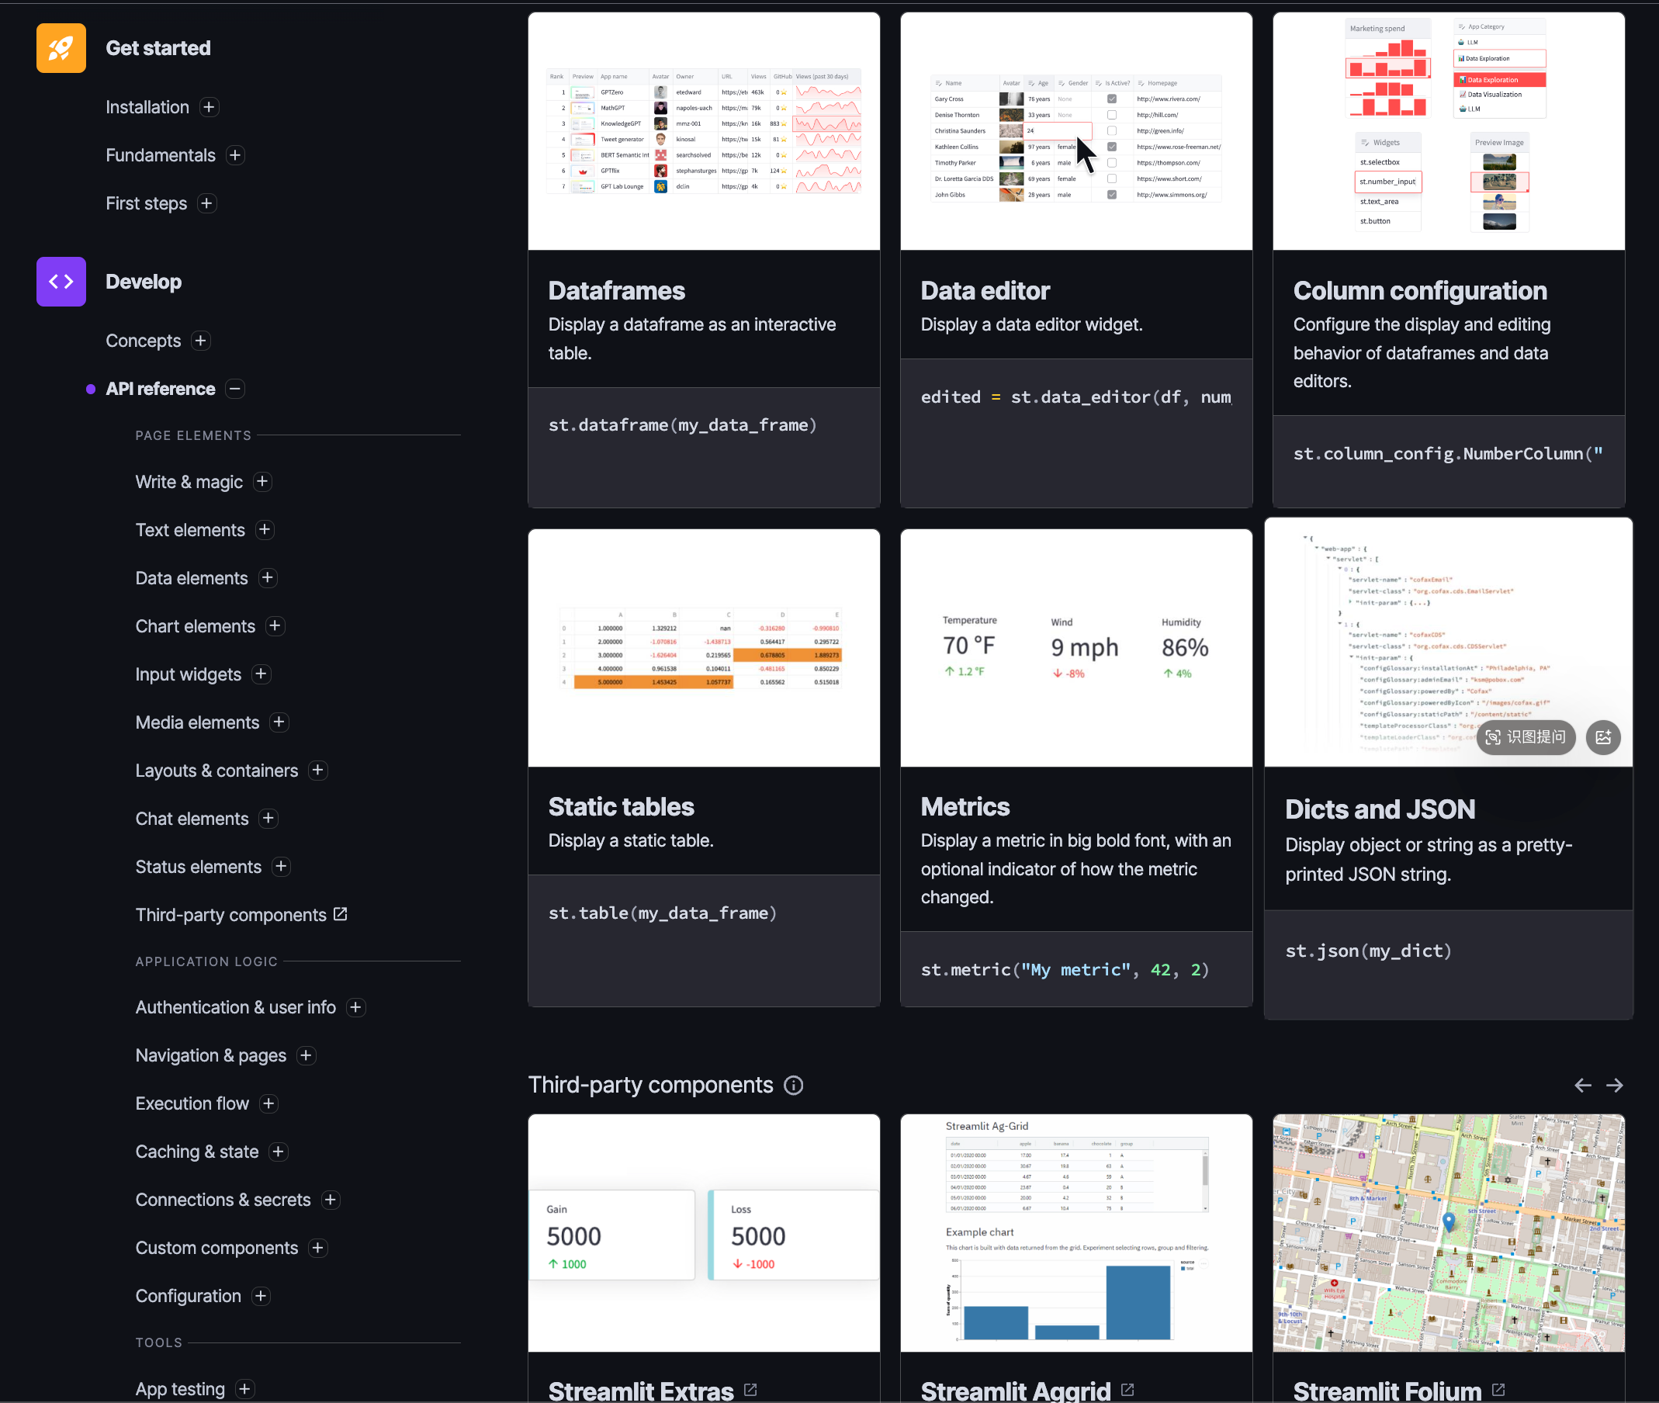Open Data elements in the sidebar

(x=192, y=578)
